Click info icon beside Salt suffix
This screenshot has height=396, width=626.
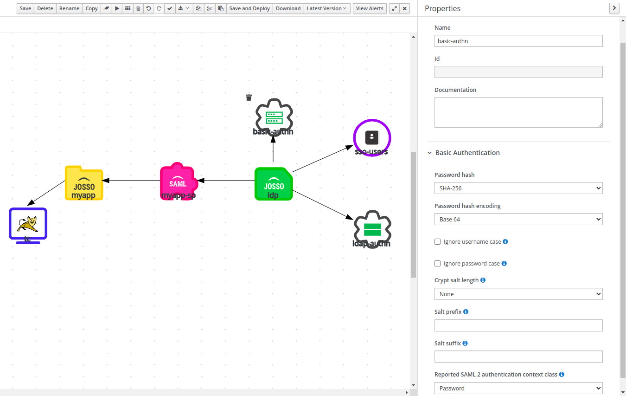(465, 343)
